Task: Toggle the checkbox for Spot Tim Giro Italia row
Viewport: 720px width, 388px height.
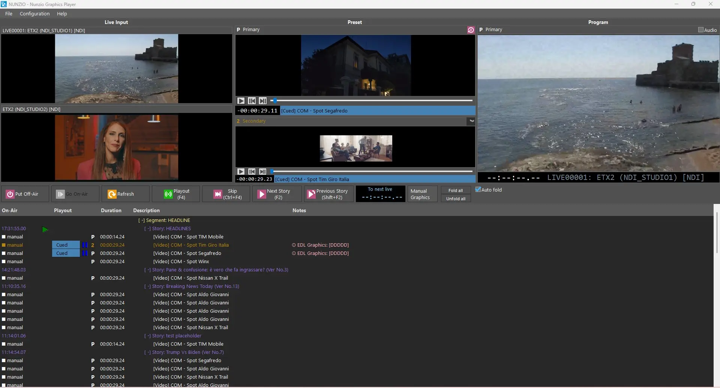Action: click(x=4, y=245)
